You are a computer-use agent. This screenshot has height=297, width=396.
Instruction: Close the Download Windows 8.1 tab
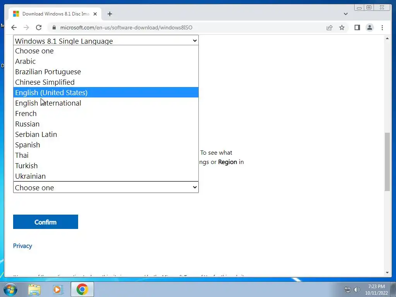point(95,14)
